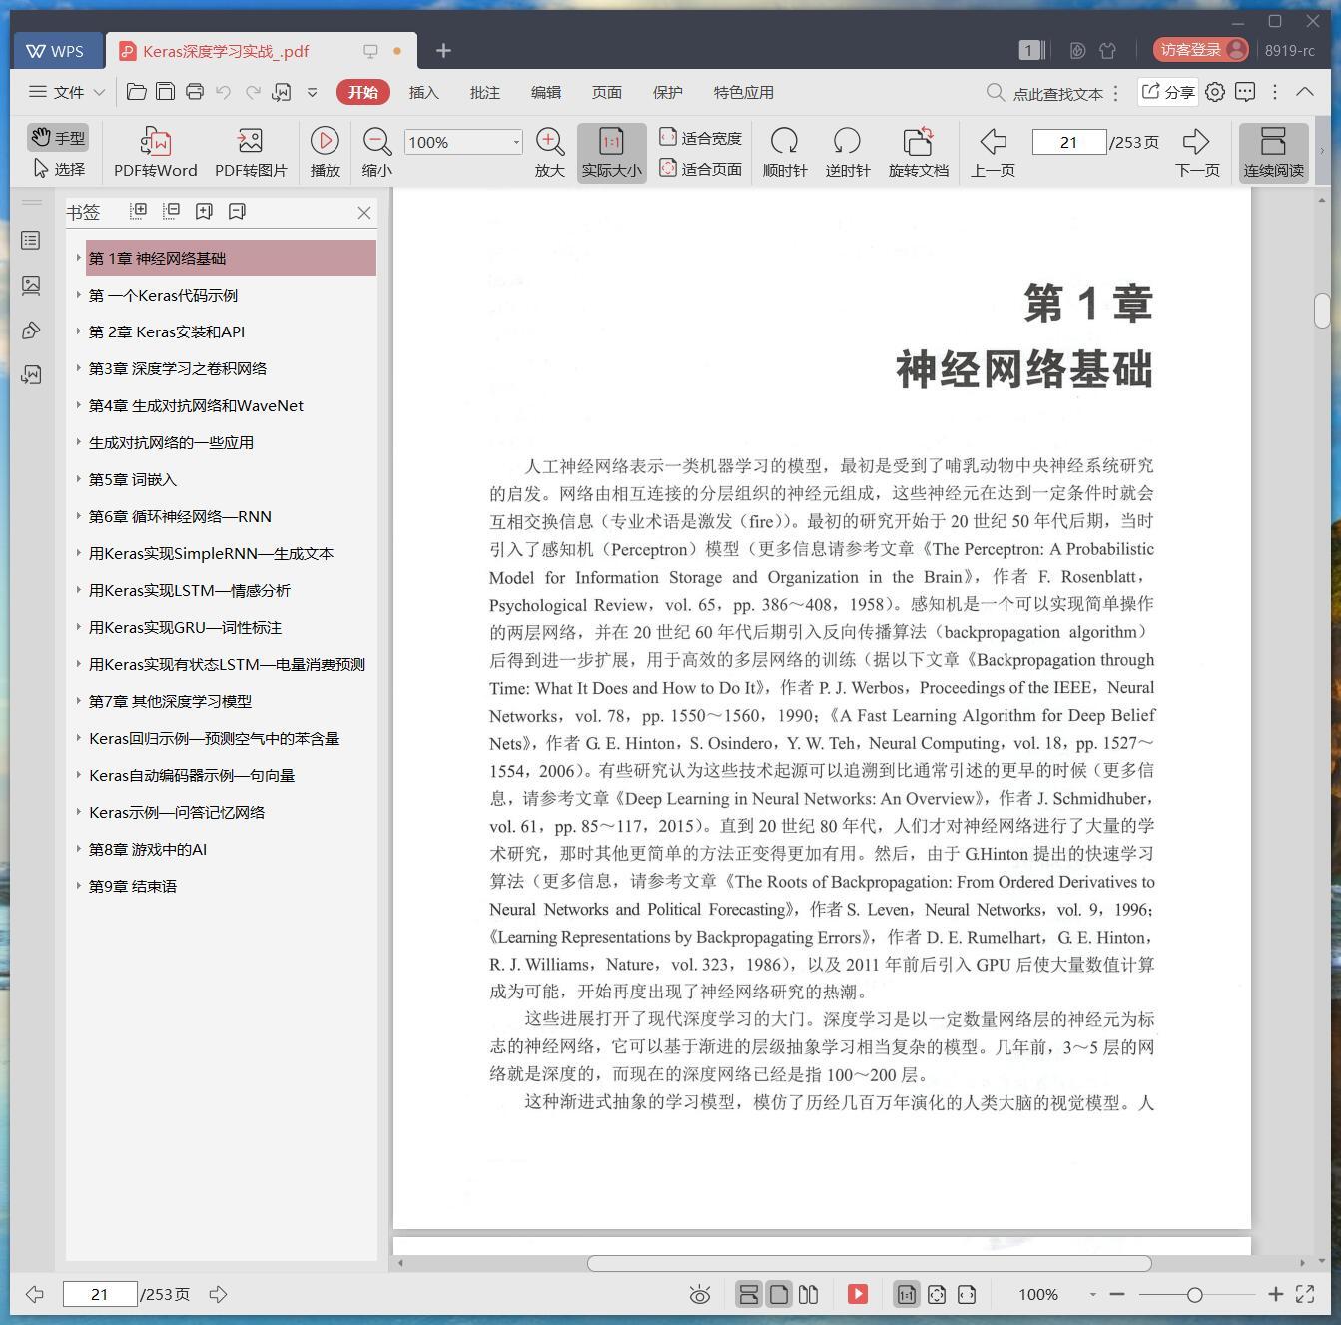
Task: Select the Hand tool
Action: tap(57, 137)
